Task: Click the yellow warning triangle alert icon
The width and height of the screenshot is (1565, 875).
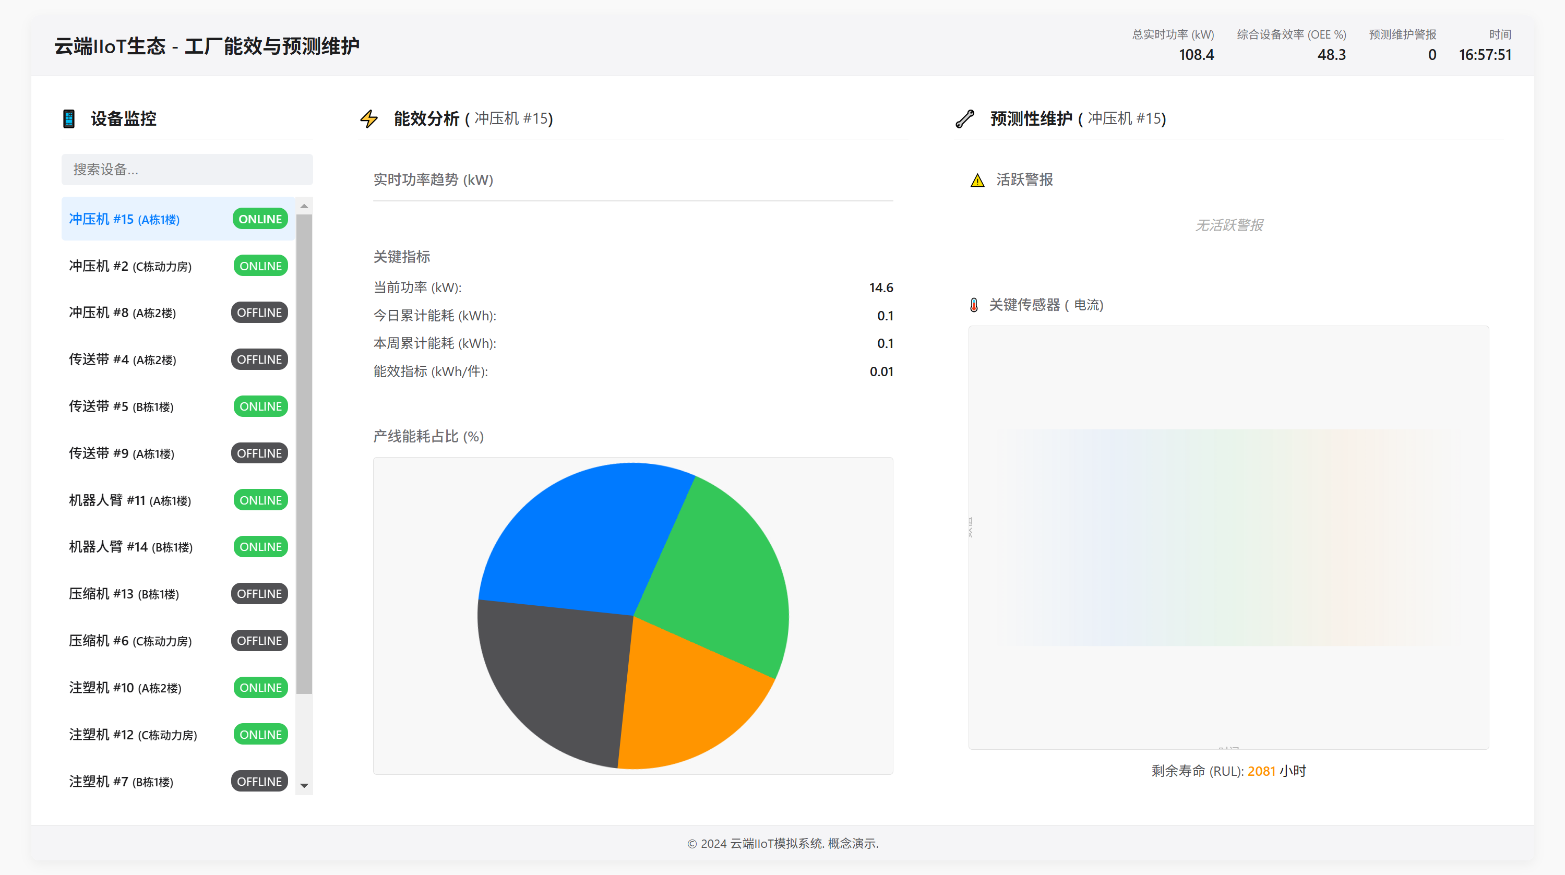Action: pos(977,181)
